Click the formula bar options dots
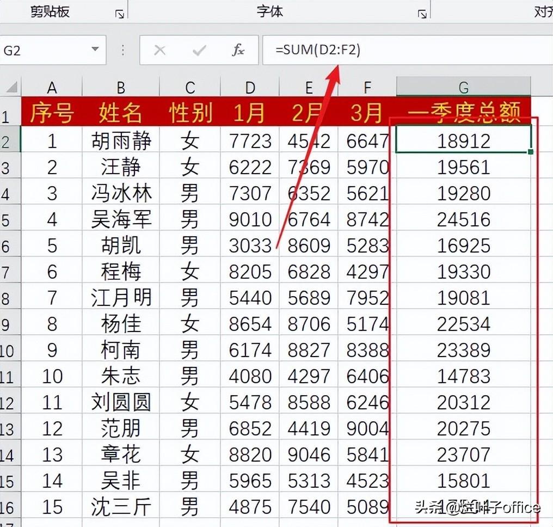This screenshot has height=527, width=553. pyautogui.click(x=122, y=50)
